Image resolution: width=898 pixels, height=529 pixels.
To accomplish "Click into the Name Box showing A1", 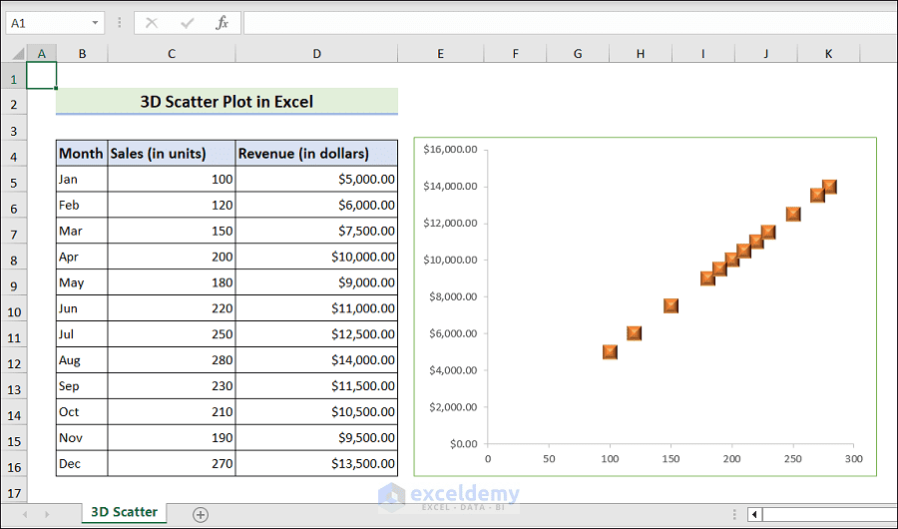I will 48,23.
